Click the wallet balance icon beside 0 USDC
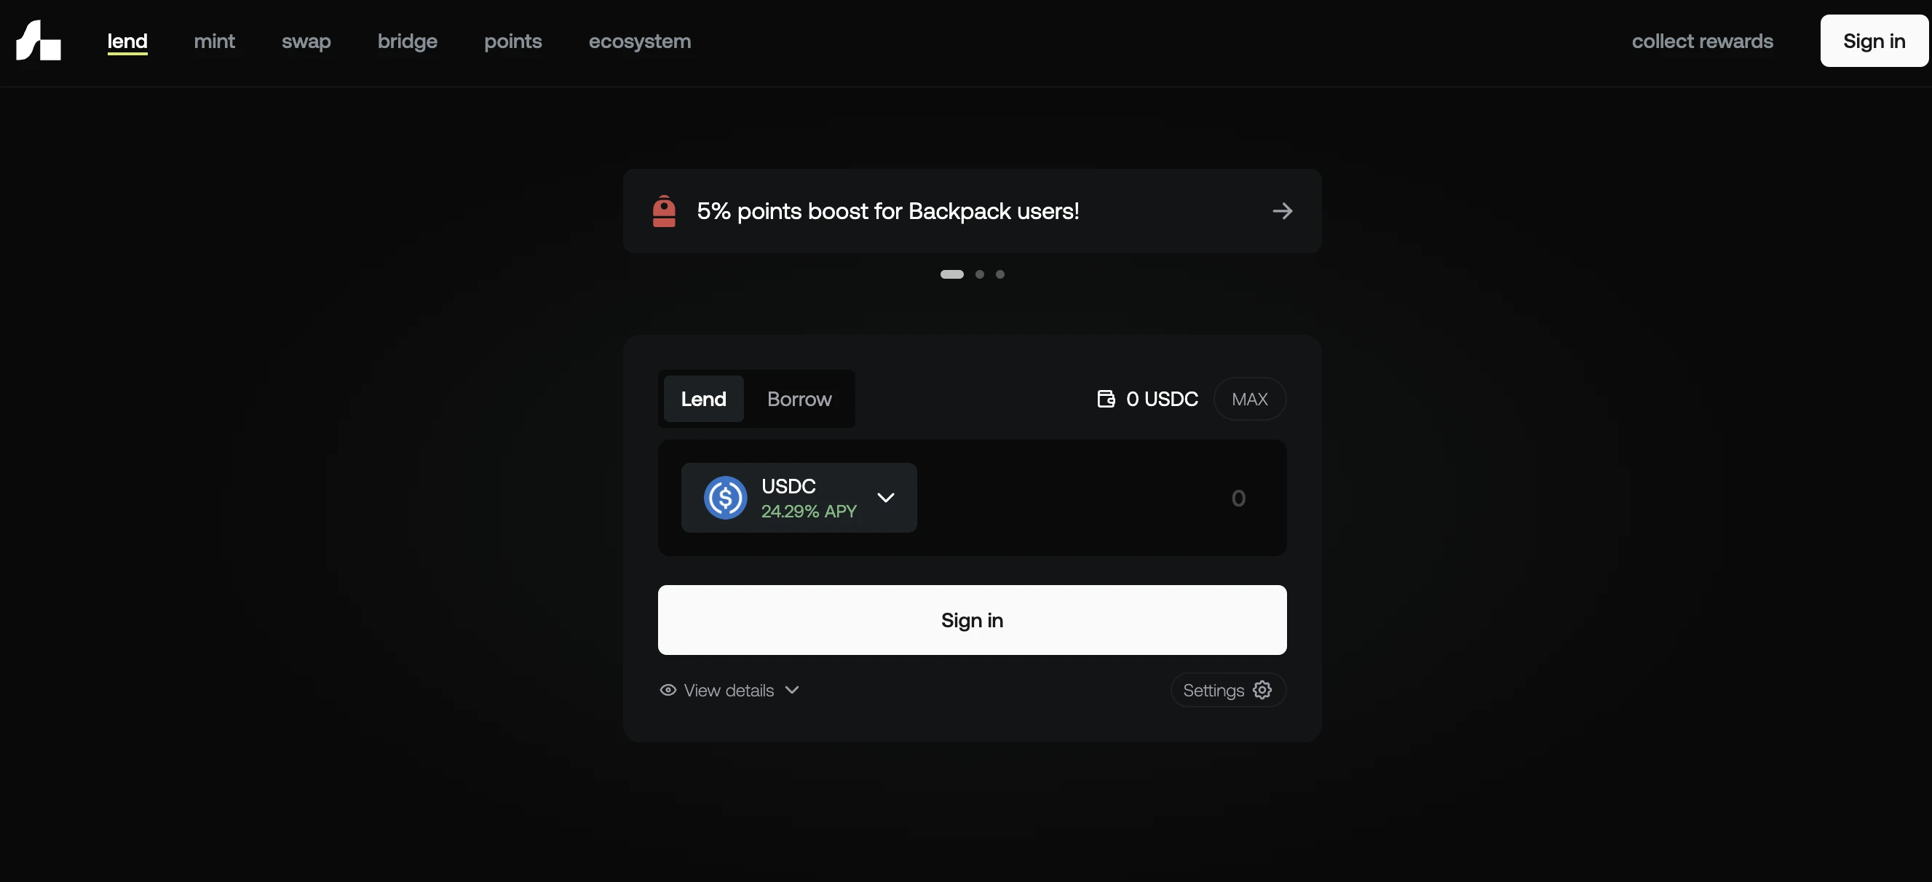The width and height of the screenshot is (1932, 882). 1106,399
